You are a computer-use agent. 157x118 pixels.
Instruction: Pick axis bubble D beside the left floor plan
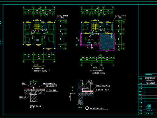pyautogui.click(x=65, y=33)
